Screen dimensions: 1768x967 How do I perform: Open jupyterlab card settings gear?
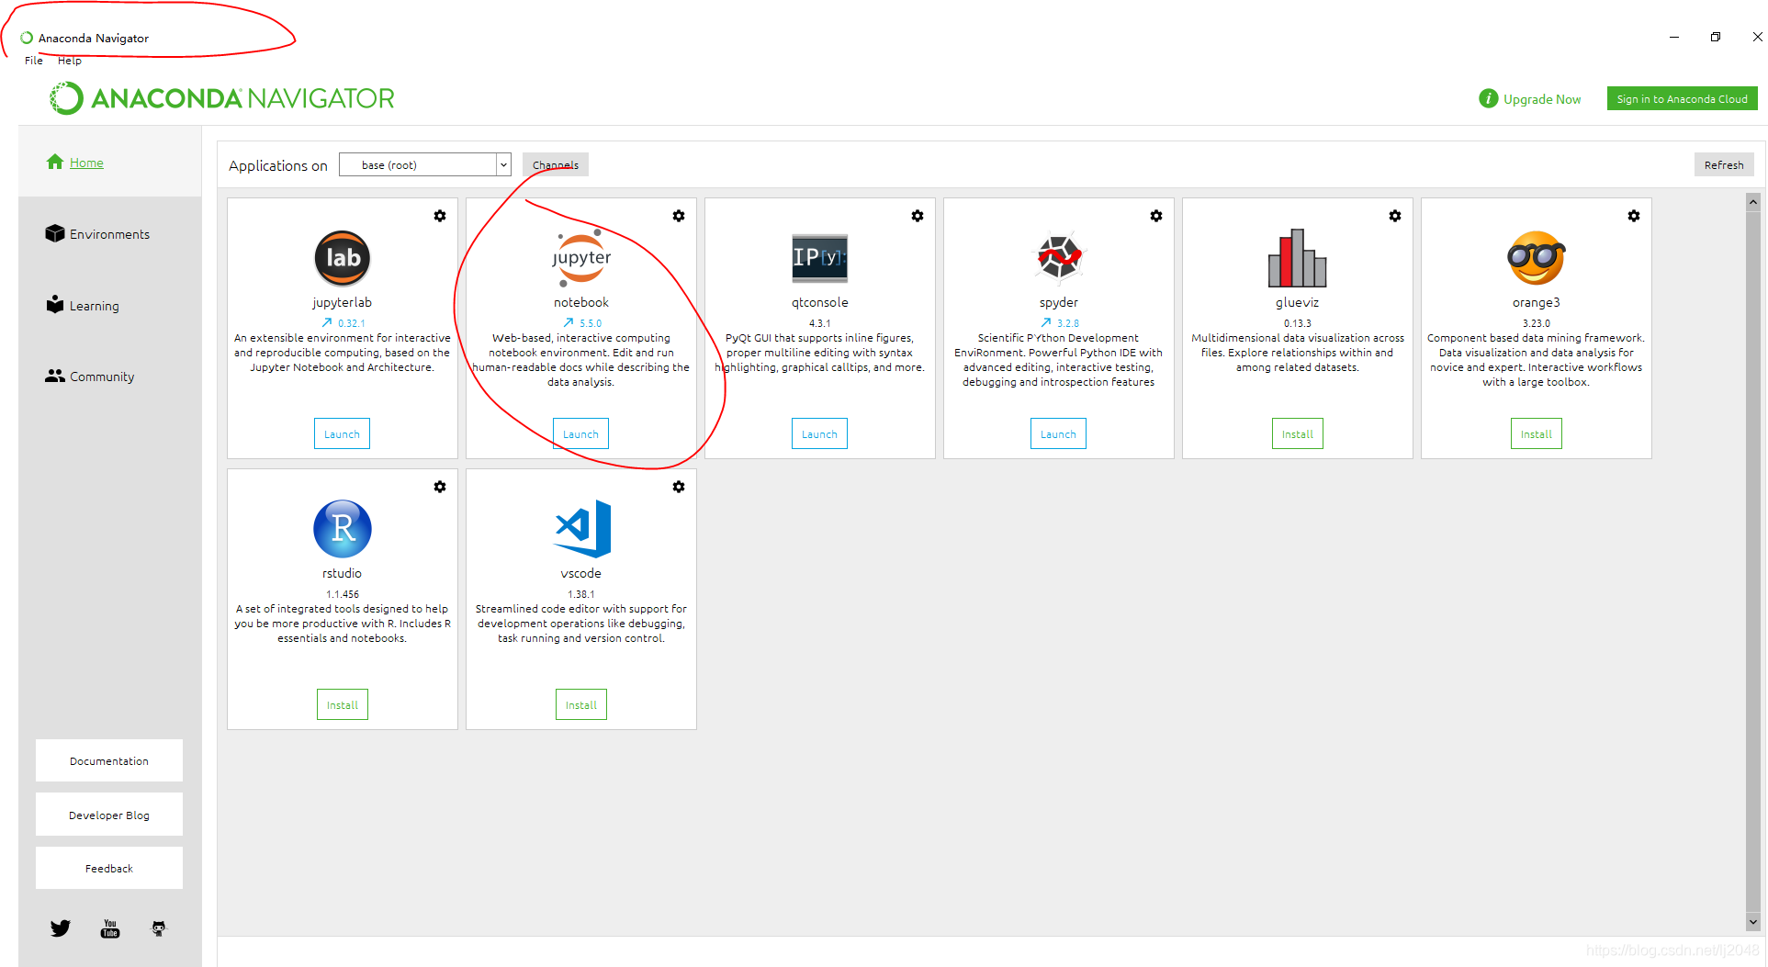point(440,216)
